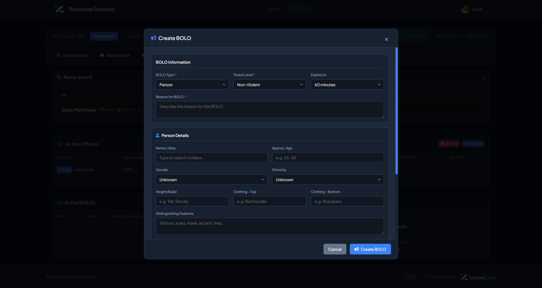Screen dimensions: 542x288
Task: Click the dialog's vertical scrollbar
Action: click(x=397, y=111)
